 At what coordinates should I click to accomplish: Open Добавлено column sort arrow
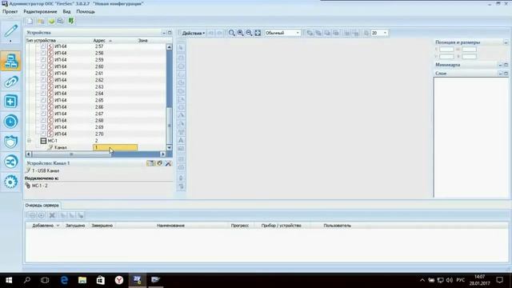point(58,226)
